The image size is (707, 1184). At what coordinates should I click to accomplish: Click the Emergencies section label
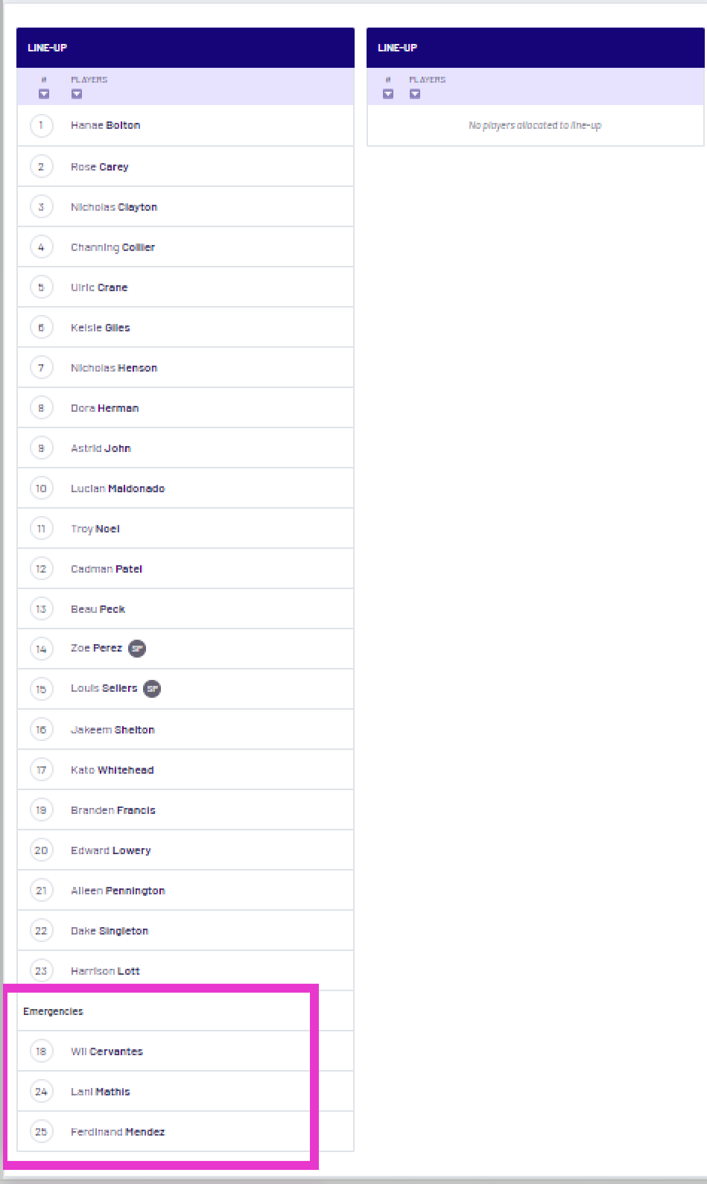[x=53, y=1010]
